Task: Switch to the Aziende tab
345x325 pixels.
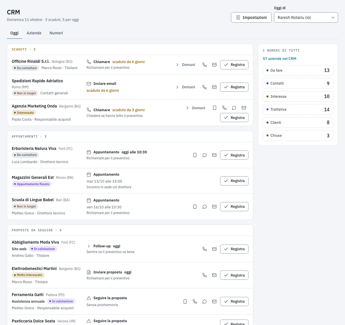Action: click(x=34, y=33)
